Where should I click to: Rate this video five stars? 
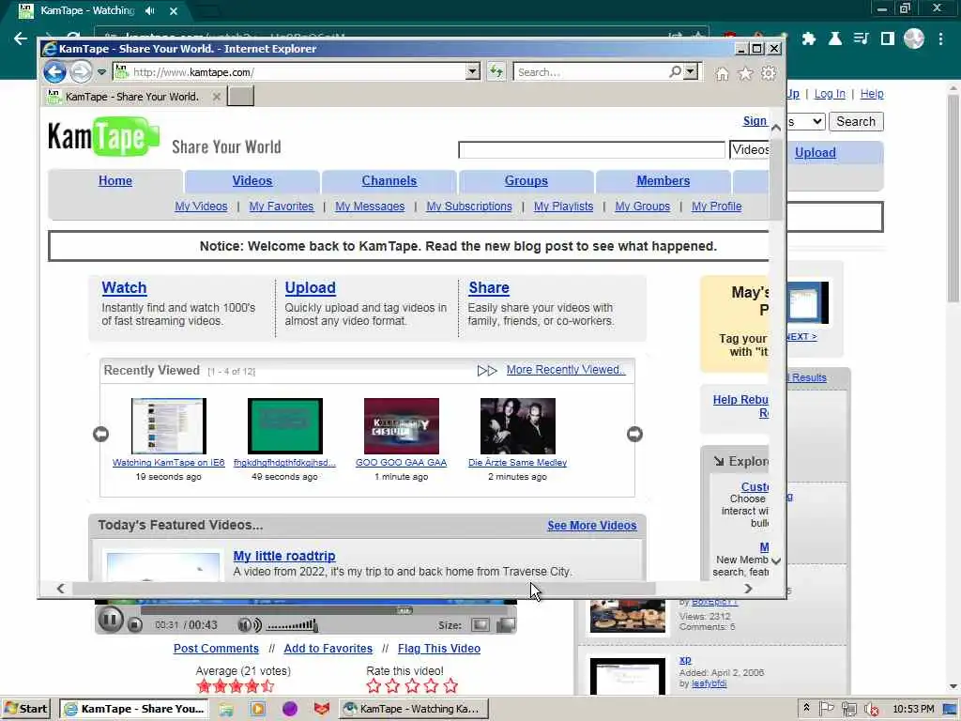(450, 685)
